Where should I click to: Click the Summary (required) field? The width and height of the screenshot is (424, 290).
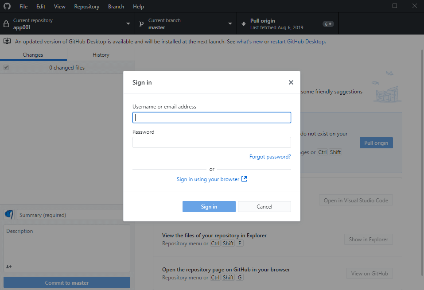70,215
